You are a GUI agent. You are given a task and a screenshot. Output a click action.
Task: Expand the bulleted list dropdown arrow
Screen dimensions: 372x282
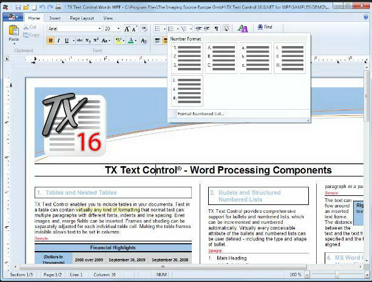(164, 29)
